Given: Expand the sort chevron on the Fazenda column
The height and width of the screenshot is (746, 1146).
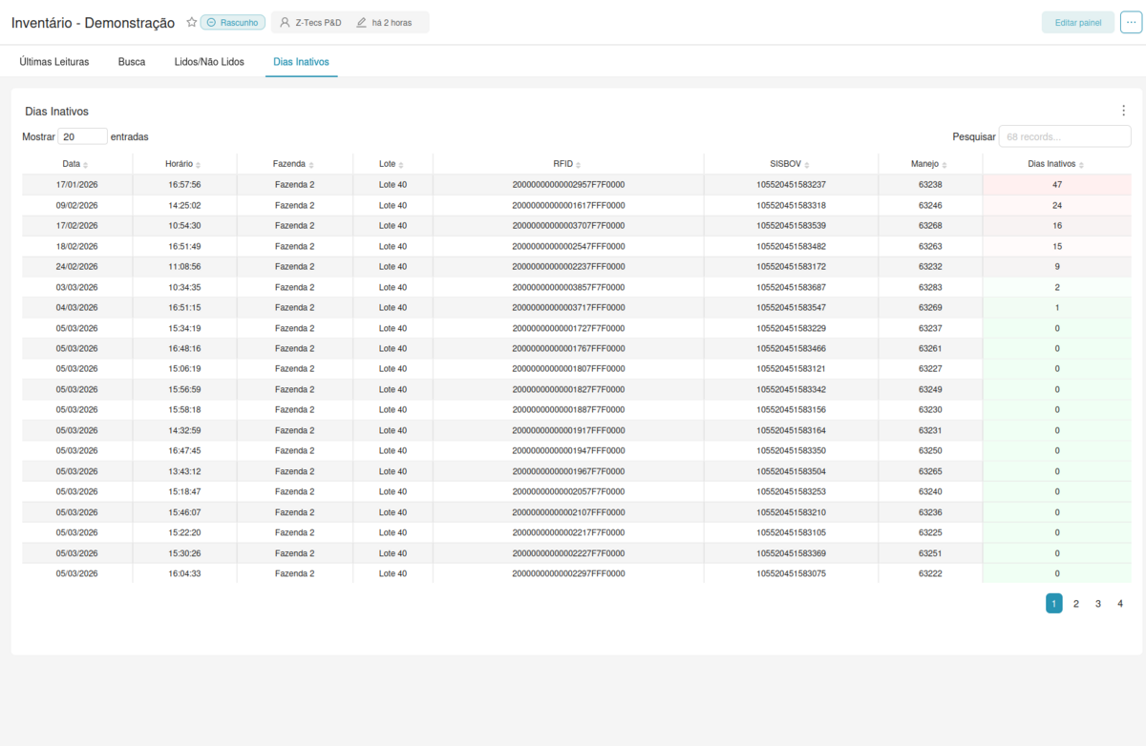Looking at the screenshot, I should [314, 164].
